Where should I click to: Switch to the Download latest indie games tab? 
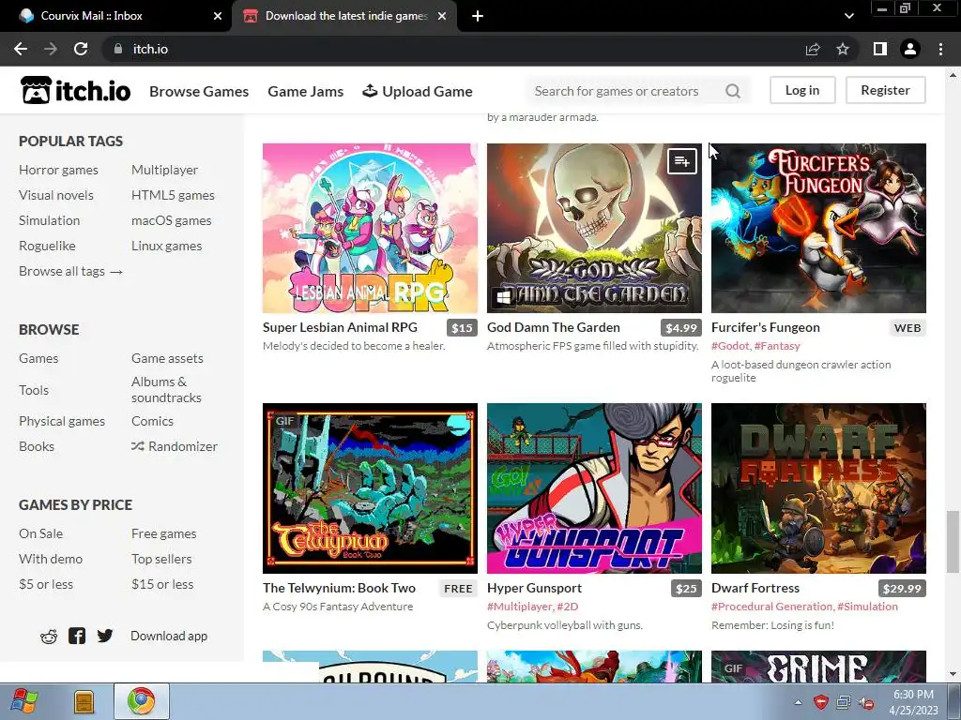(x=344, y=16)
